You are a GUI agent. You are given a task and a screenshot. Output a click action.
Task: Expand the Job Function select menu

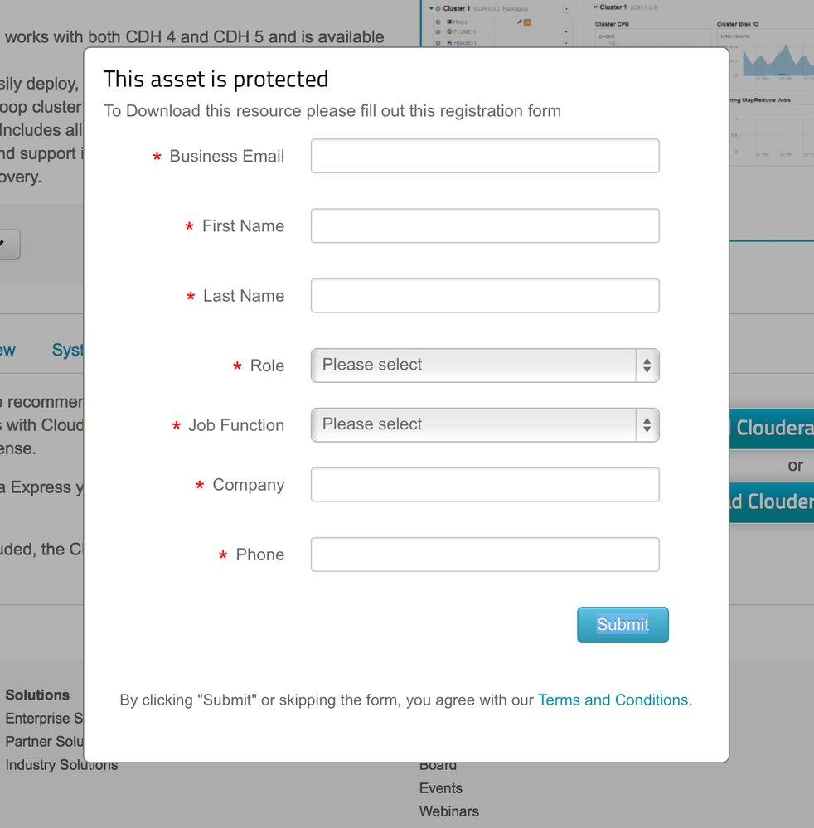pyautogui.click(x=485, y=425)
